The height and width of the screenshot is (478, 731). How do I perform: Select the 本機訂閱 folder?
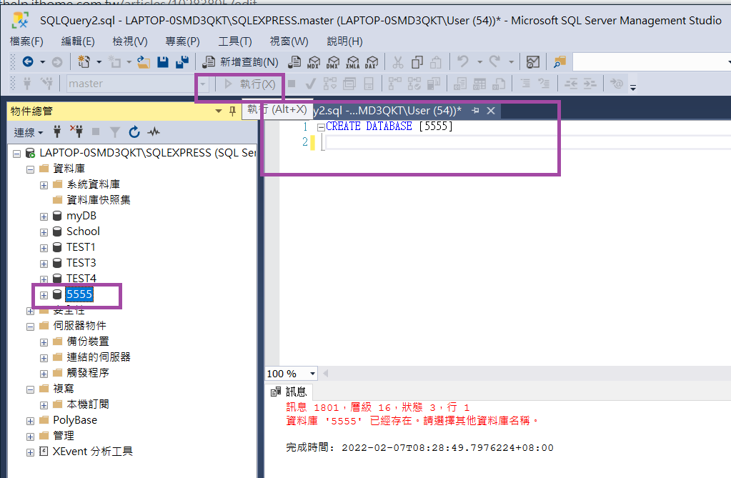88,404
